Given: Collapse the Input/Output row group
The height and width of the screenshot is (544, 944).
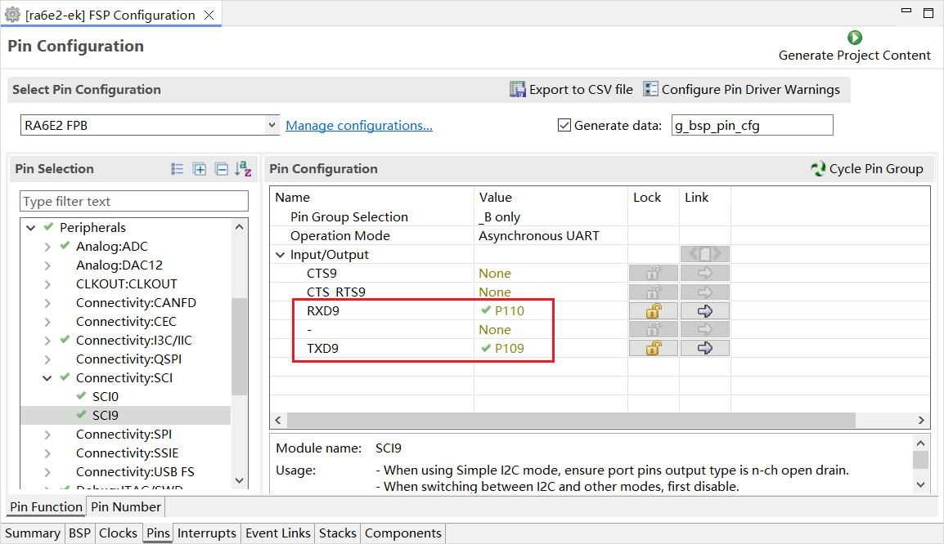Looking at the screenshot, I should [x=281, y=255].
